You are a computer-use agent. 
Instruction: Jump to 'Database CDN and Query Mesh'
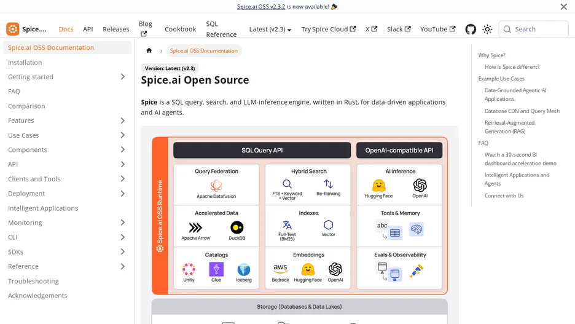coord(522,111)
